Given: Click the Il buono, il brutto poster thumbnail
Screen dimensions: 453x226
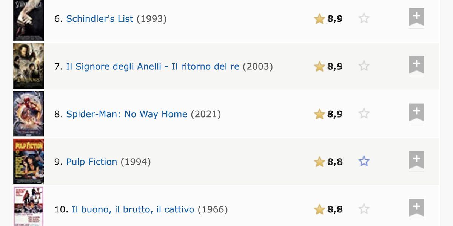Looking at the screenshot, I should 28,206.
